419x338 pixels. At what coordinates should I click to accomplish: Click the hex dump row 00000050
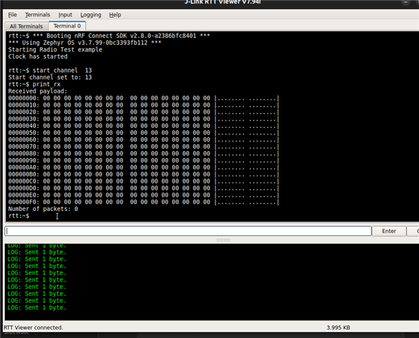pyautogui.click(x=143, y=133)
